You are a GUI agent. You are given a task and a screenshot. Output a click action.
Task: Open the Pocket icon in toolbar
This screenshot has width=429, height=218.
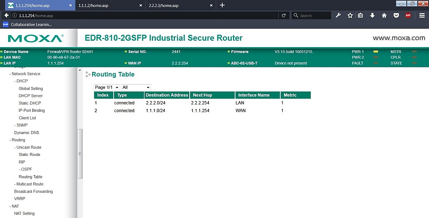click(x=396, y=15)
